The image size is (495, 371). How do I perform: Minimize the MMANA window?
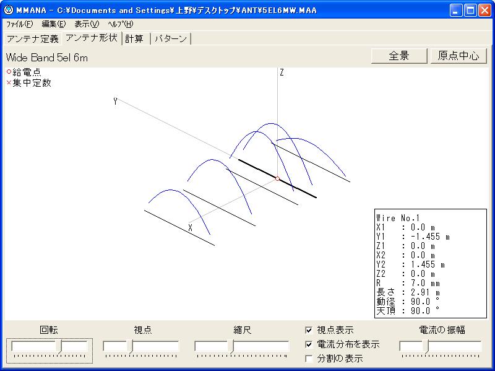457,11
